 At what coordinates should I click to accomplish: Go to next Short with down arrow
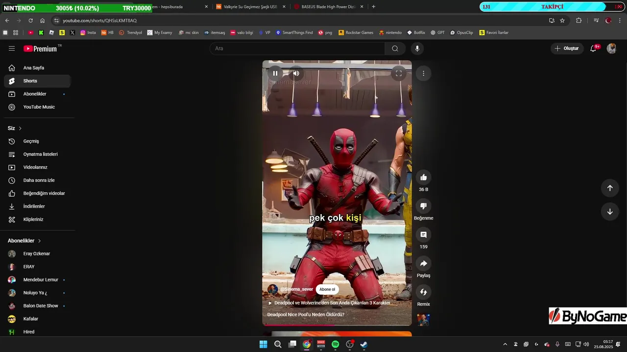[610, 212]
